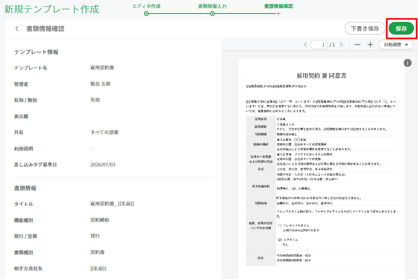Select the 書類情報確認 step
418x279 pixels.
tap(278, 6)
